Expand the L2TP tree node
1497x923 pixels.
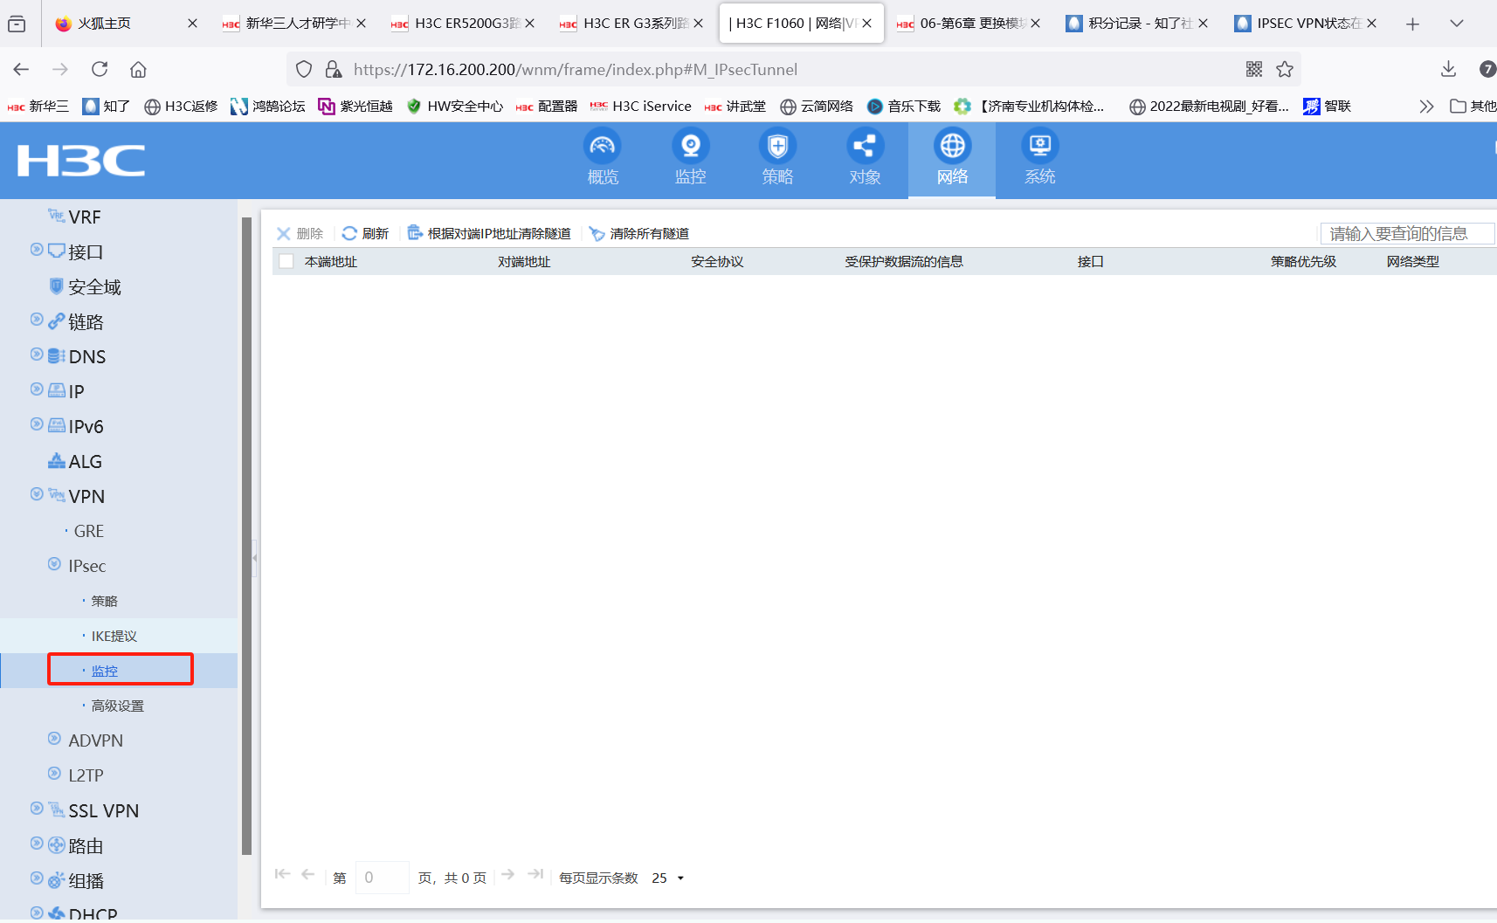point(54,774)
